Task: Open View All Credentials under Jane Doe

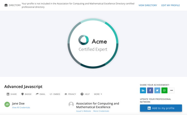Action: click(x=21, y=108)
